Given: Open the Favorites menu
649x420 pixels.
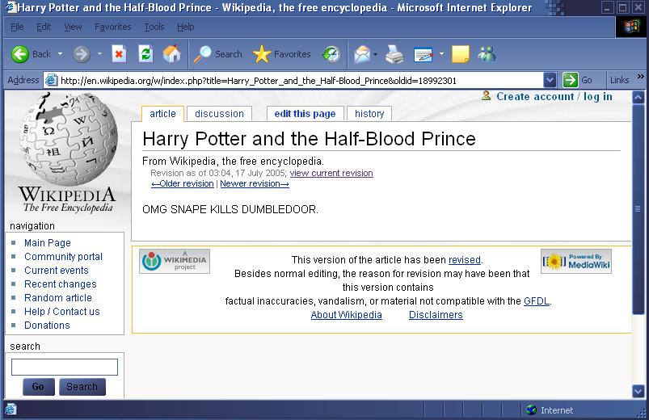Looking at the screenshot, I should pos(112,27).
